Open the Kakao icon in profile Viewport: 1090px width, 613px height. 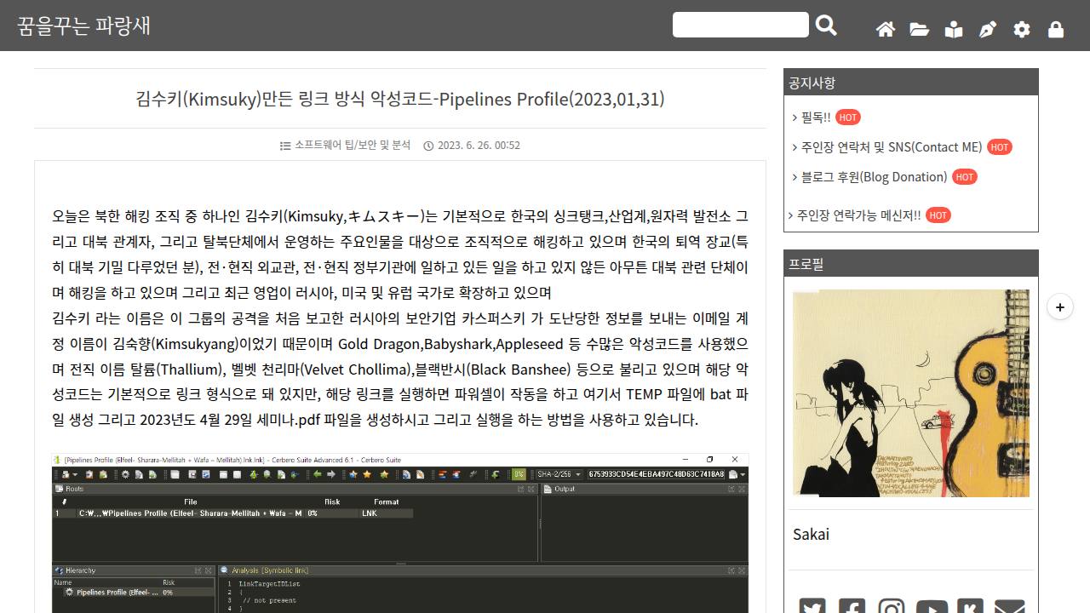[970, 606]
